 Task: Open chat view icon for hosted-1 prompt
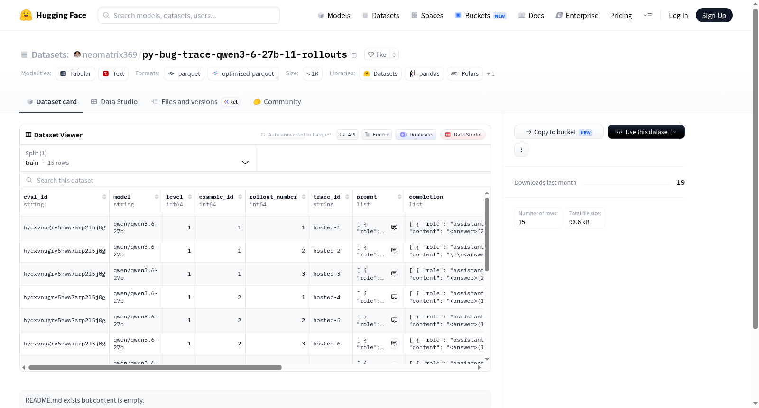394,227
